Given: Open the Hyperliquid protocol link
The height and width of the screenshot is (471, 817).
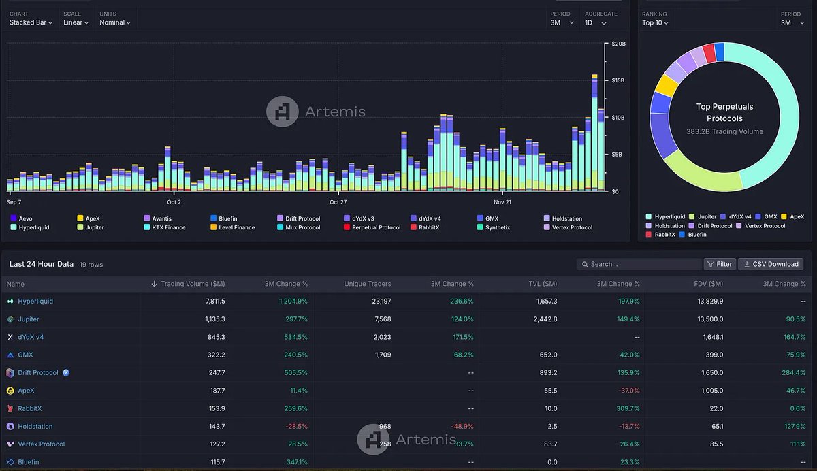Looking at the screenshot, I should pyautogui.click(x=35, y=301).
